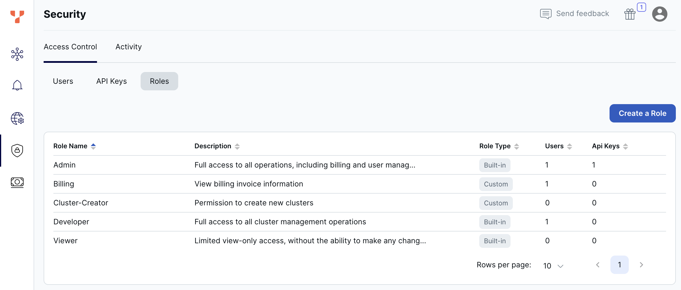Switch to the Activity tab

pos(128,46)
